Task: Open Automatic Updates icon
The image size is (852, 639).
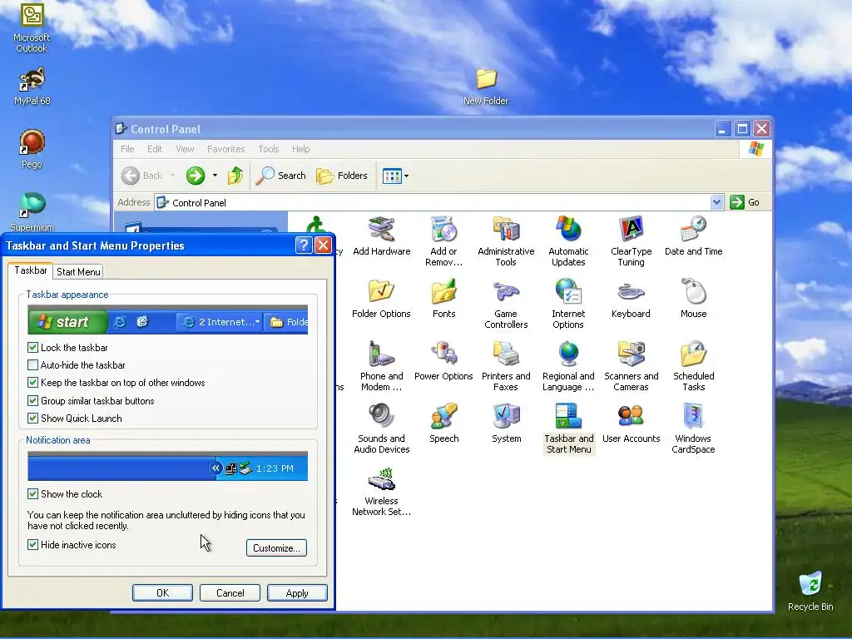Action: tap(568, 241)
